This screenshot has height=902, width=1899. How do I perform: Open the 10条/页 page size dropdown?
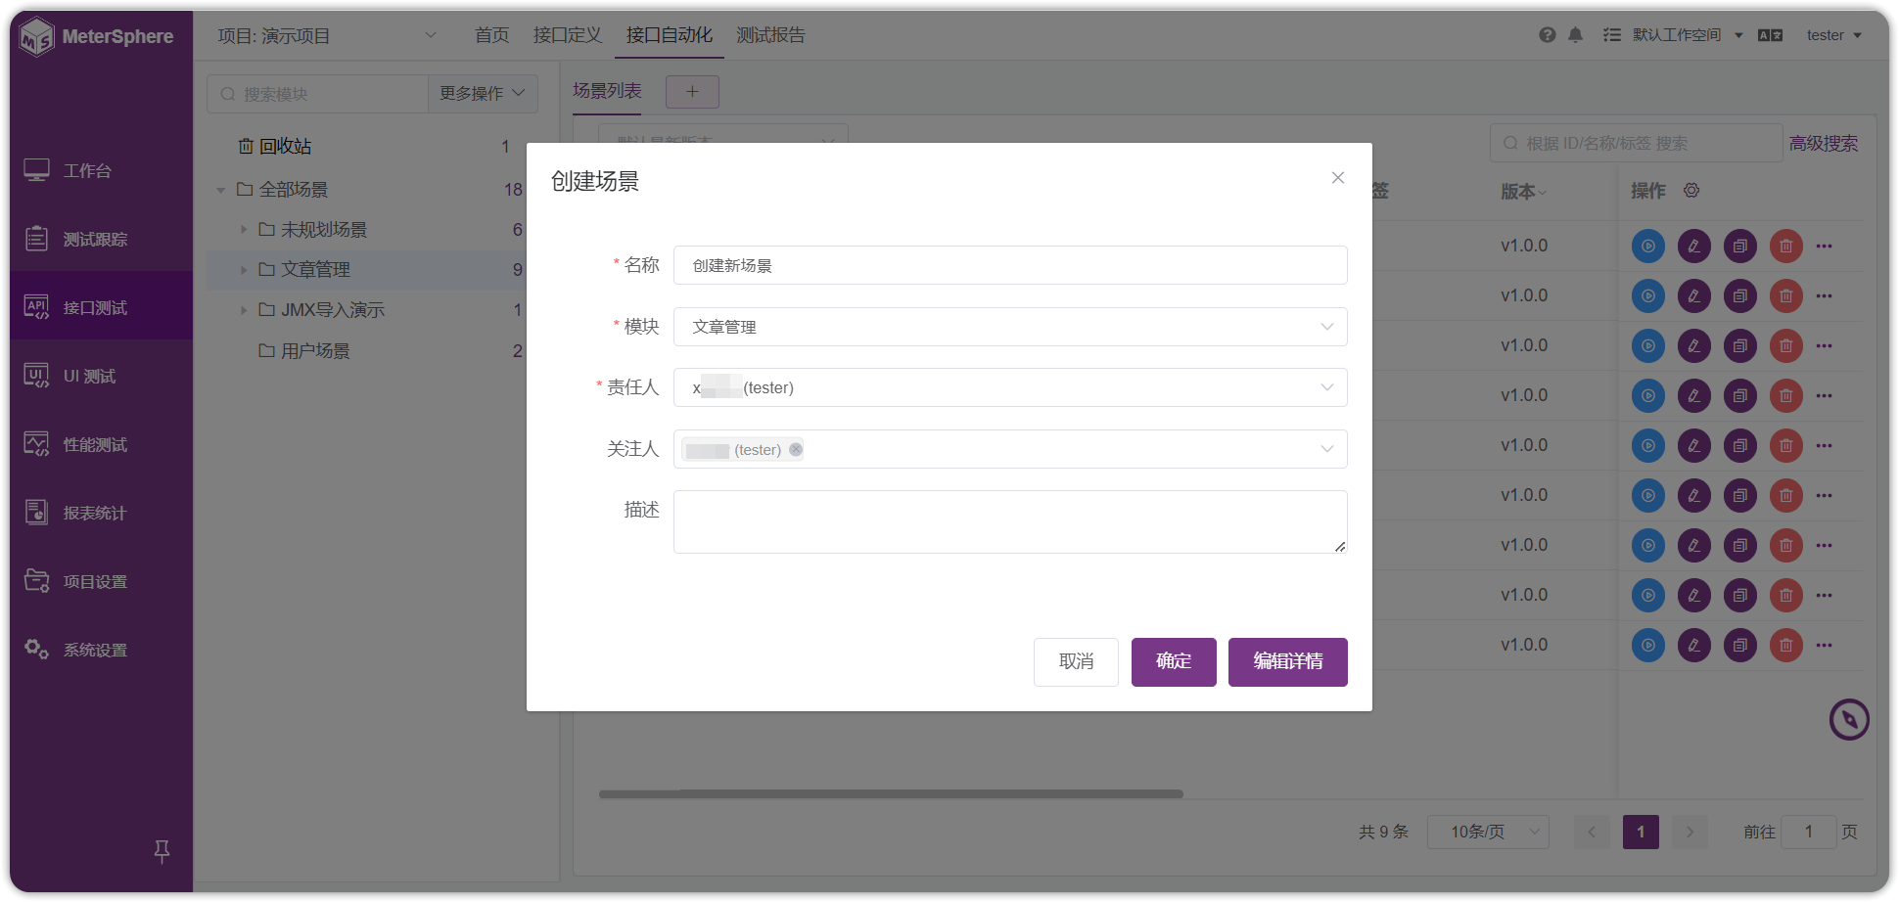tap(1488, 833)
